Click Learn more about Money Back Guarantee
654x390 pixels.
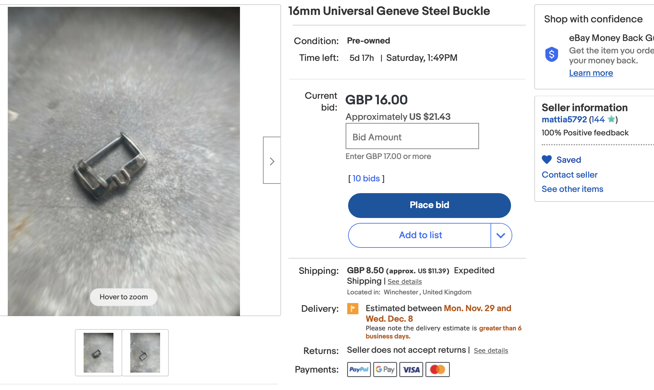[x=591, y=73]
